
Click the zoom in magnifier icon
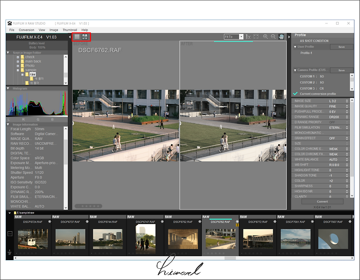coord(265,37)
